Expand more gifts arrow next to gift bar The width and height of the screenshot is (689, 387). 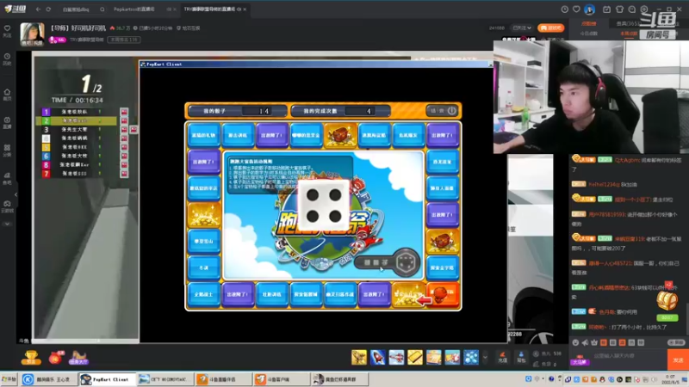click(485, 357)
